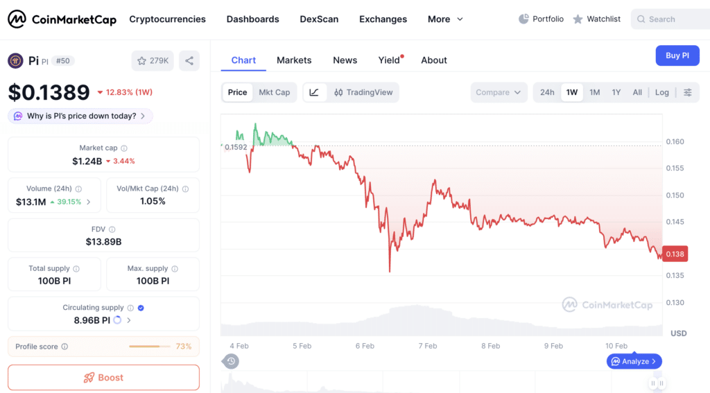Select the 24h time range
This screenshot has width=710, height=393.
[x=547, y=92]
